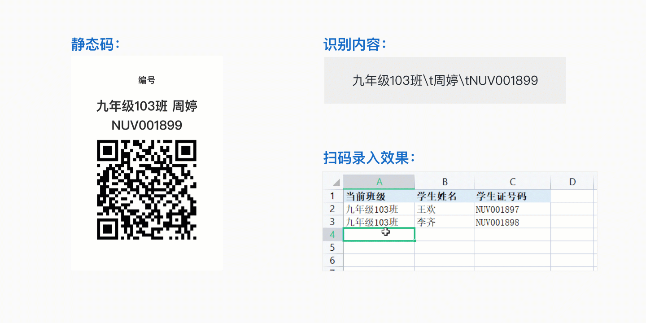Select empty cell B6
646x323 pixels.
coord(445,261)
